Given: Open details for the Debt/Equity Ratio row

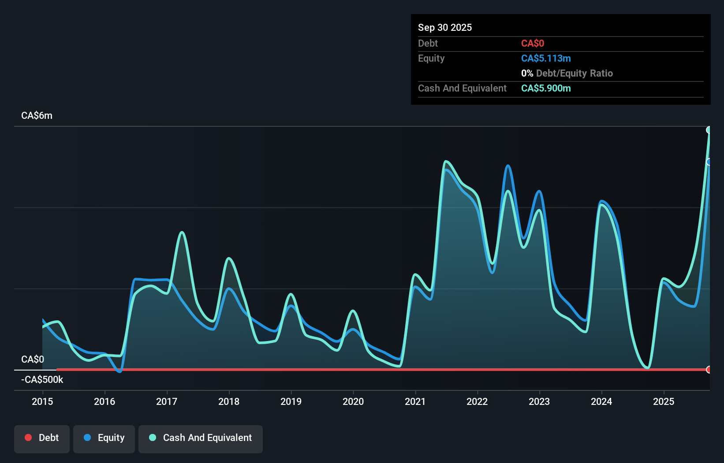Looking at the screenshot, I should (567, 73).
